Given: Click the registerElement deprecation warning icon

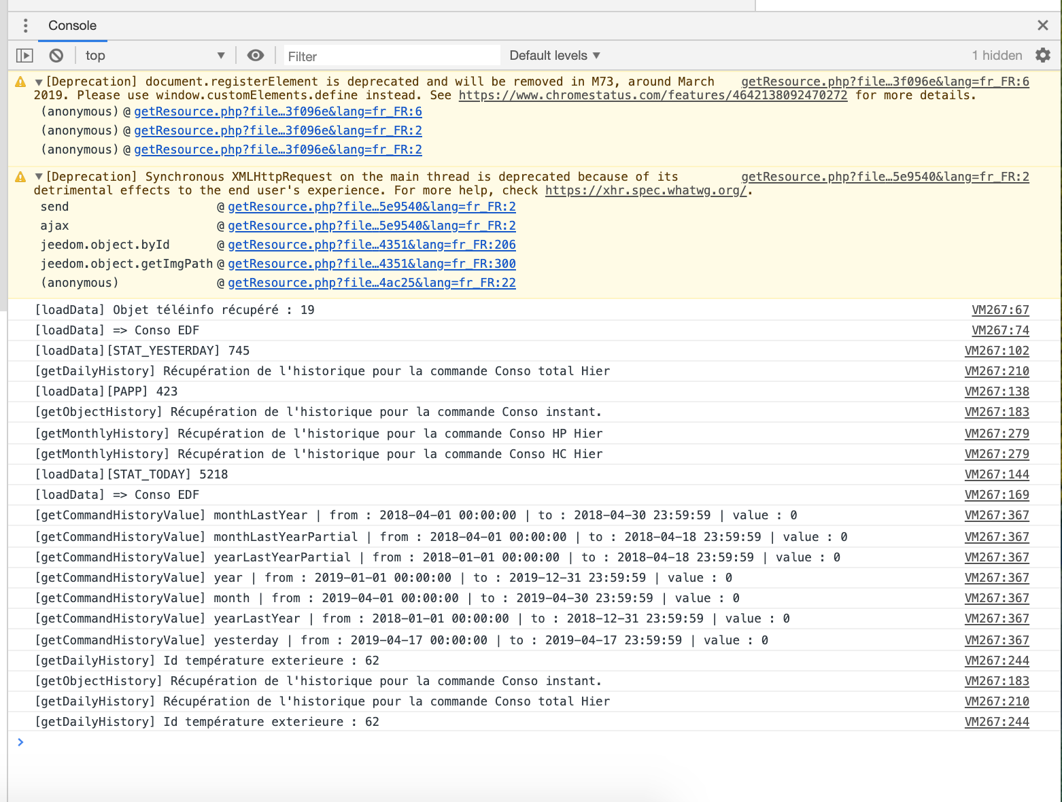Looking at the screenshot, I should point(20,82).
